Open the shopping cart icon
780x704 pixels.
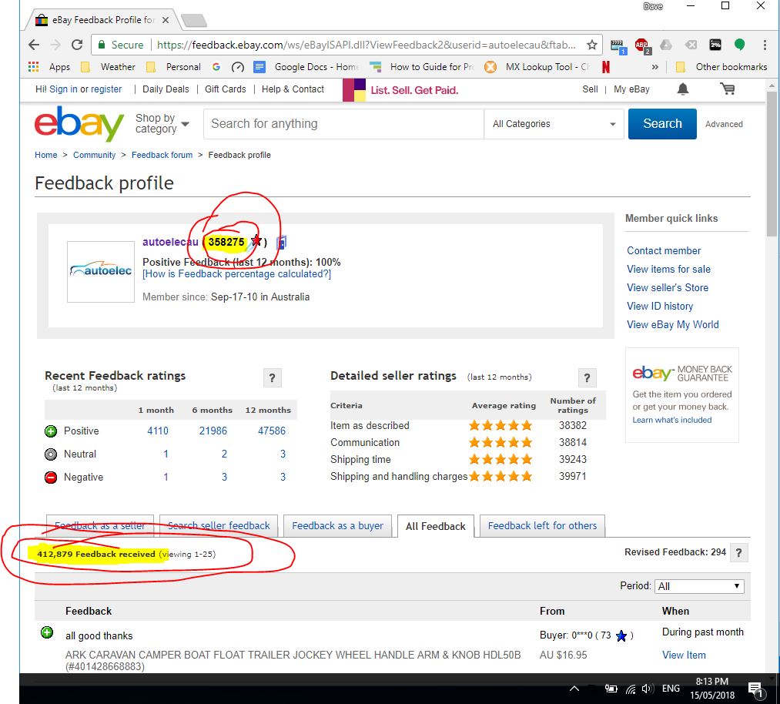pos(727,89)
